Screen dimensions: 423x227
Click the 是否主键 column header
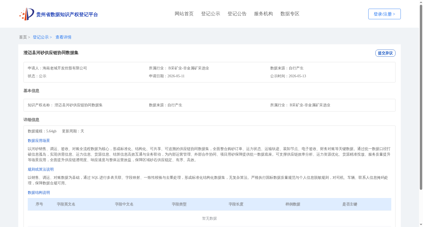coord(350,204)
